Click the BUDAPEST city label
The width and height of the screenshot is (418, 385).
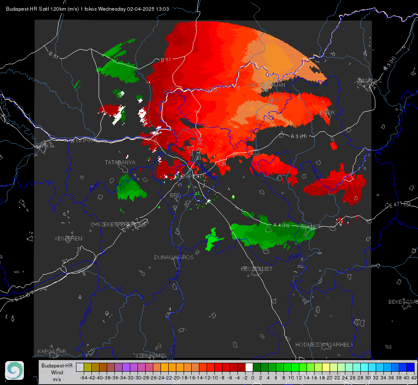(x=188, y=176)
